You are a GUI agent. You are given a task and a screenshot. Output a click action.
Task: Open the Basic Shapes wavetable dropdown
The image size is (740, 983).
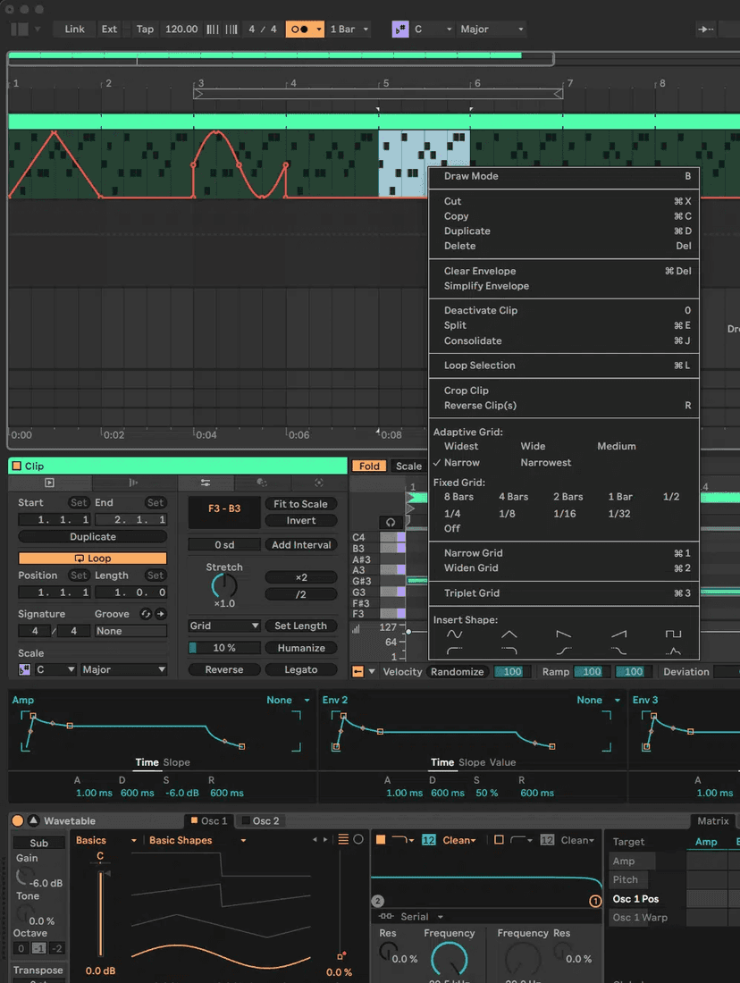tap(197, 840)
